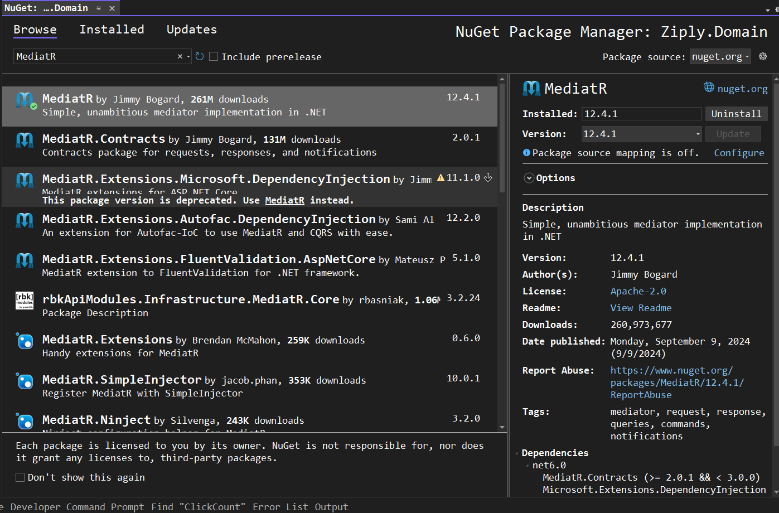The height and width of the screenshot is (513, 779).
Task: Click the Uninstall button
Action: point(736,114)
